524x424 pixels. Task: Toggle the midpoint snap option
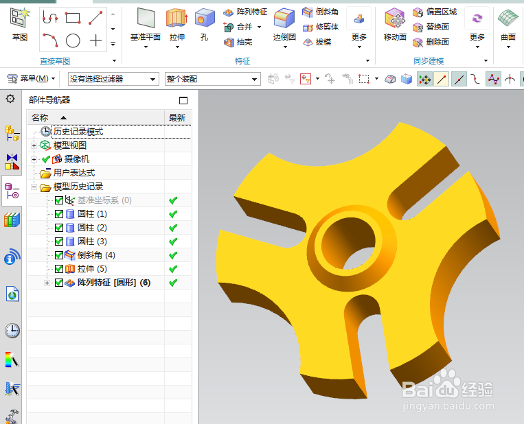(x=459, y=80)
